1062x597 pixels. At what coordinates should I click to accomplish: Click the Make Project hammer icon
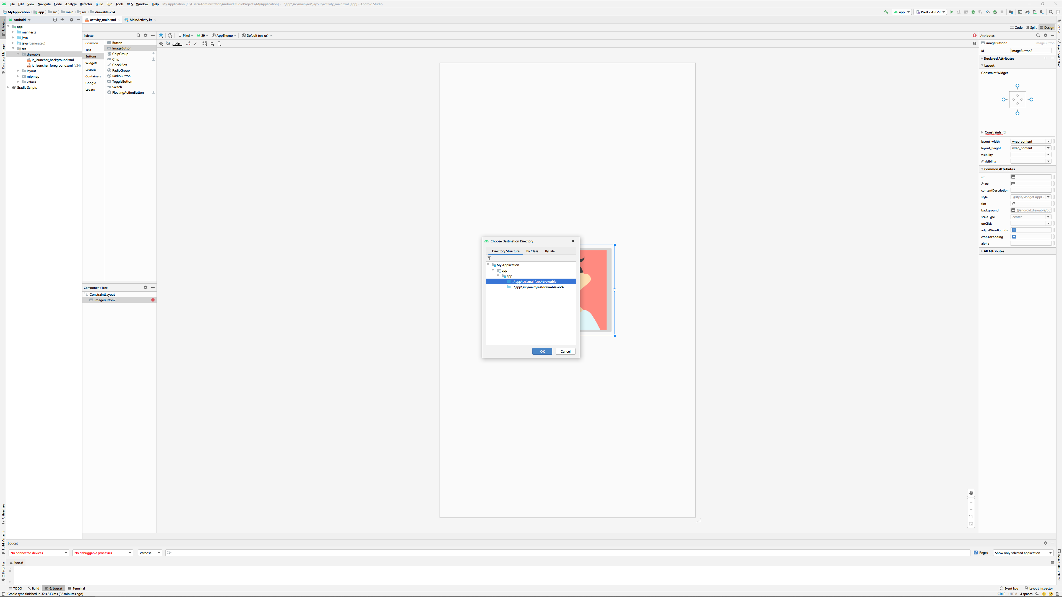886,12
